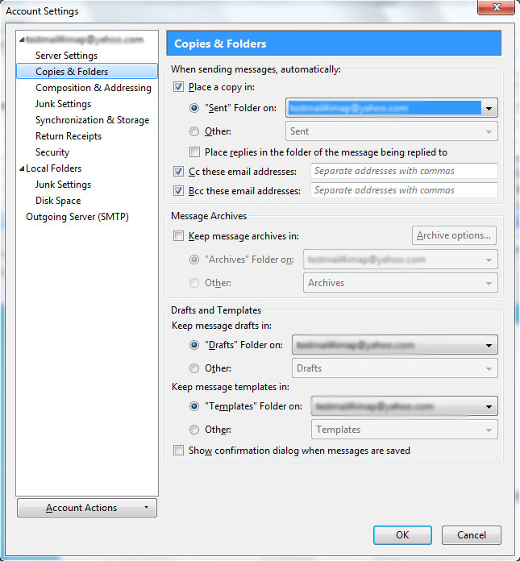Screen dimensions: 520x561
Task: Collapse the Yahoo account tree arrow
Action: [21, 39]
